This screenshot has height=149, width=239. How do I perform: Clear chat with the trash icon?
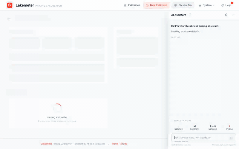click(x=226, y=15)
